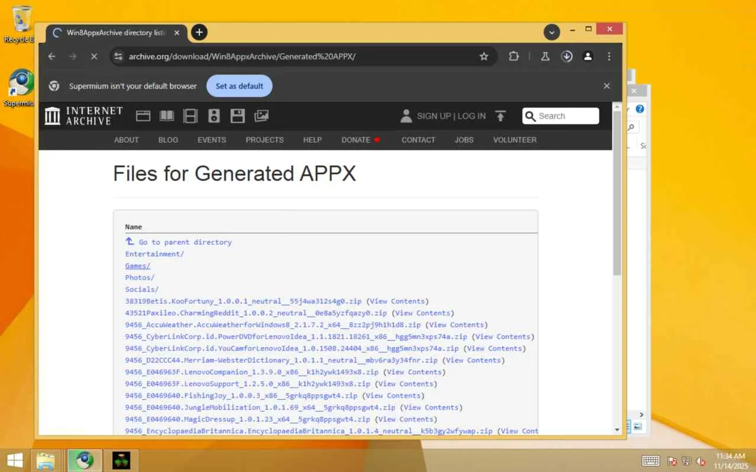Open the PROJECTS menu item
This screenshot has width=756, height=472.
[265, 140]
